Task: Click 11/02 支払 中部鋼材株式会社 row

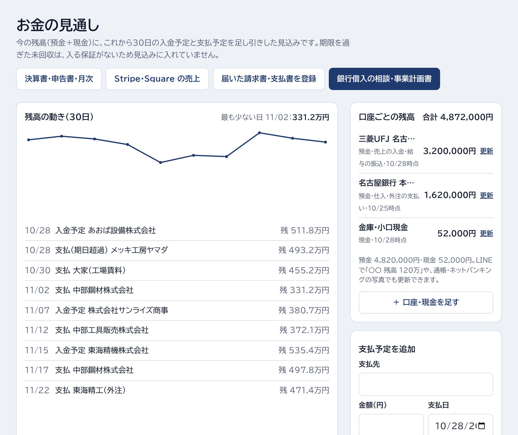Action: pyautogui.click(x=177, y=290)
